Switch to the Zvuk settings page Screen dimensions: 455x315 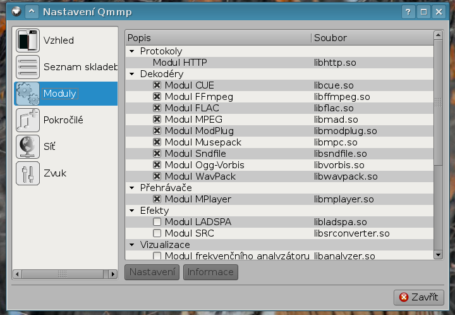tap(55, 173)
